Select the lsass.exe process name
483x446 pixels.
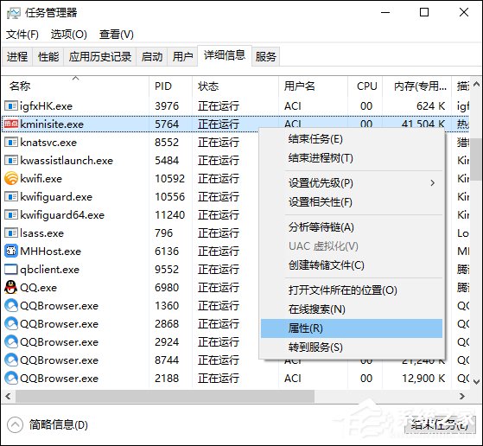(41, 233)
